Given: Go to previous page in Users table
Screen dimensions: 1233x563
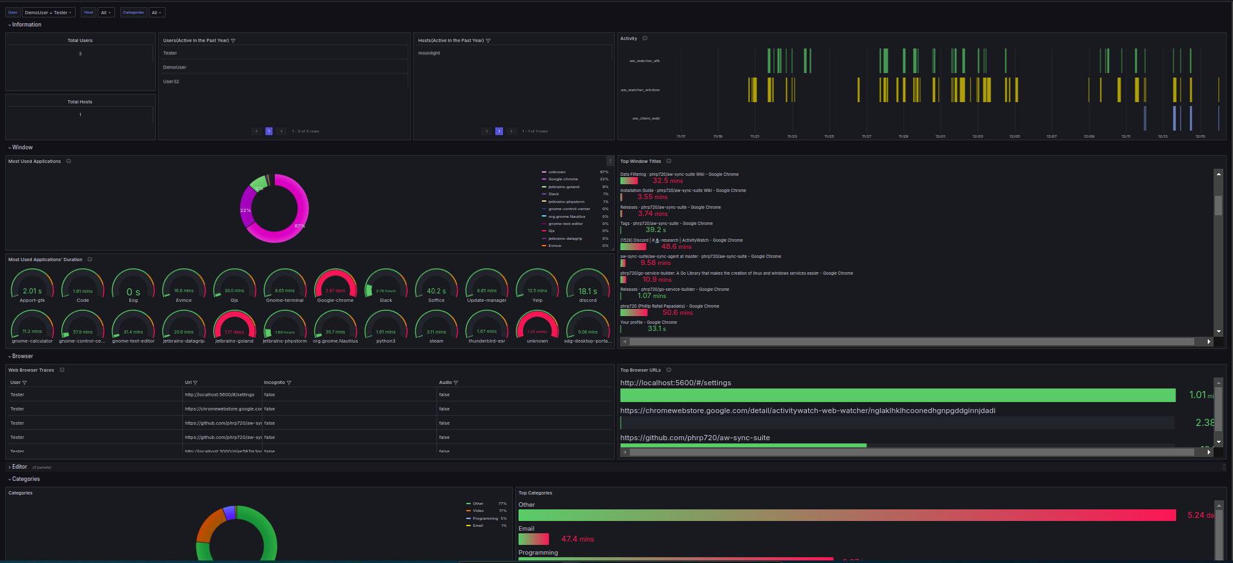Looking at the screenshot, I should [x=257, y=131].
